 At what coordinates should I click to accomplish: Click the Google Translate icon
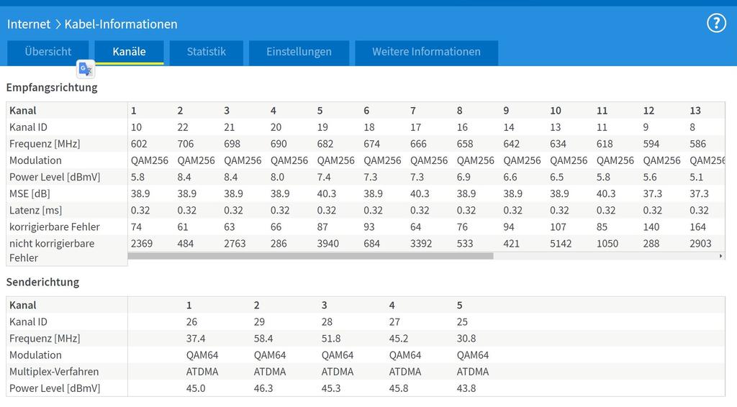click(x=86, y=69)
